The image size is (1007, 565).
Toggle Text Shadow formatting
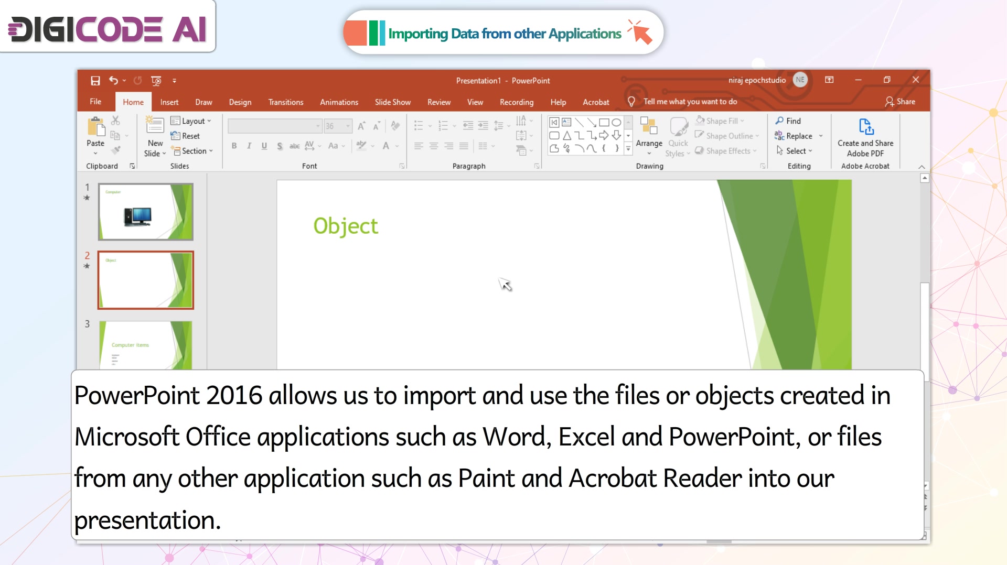(x=280, y=146)
